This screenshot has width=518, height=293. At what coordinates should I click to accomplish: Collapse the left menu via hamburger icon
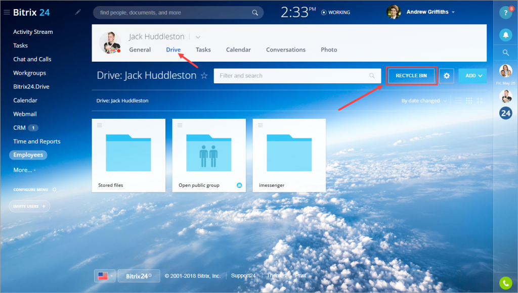point(7,13)
